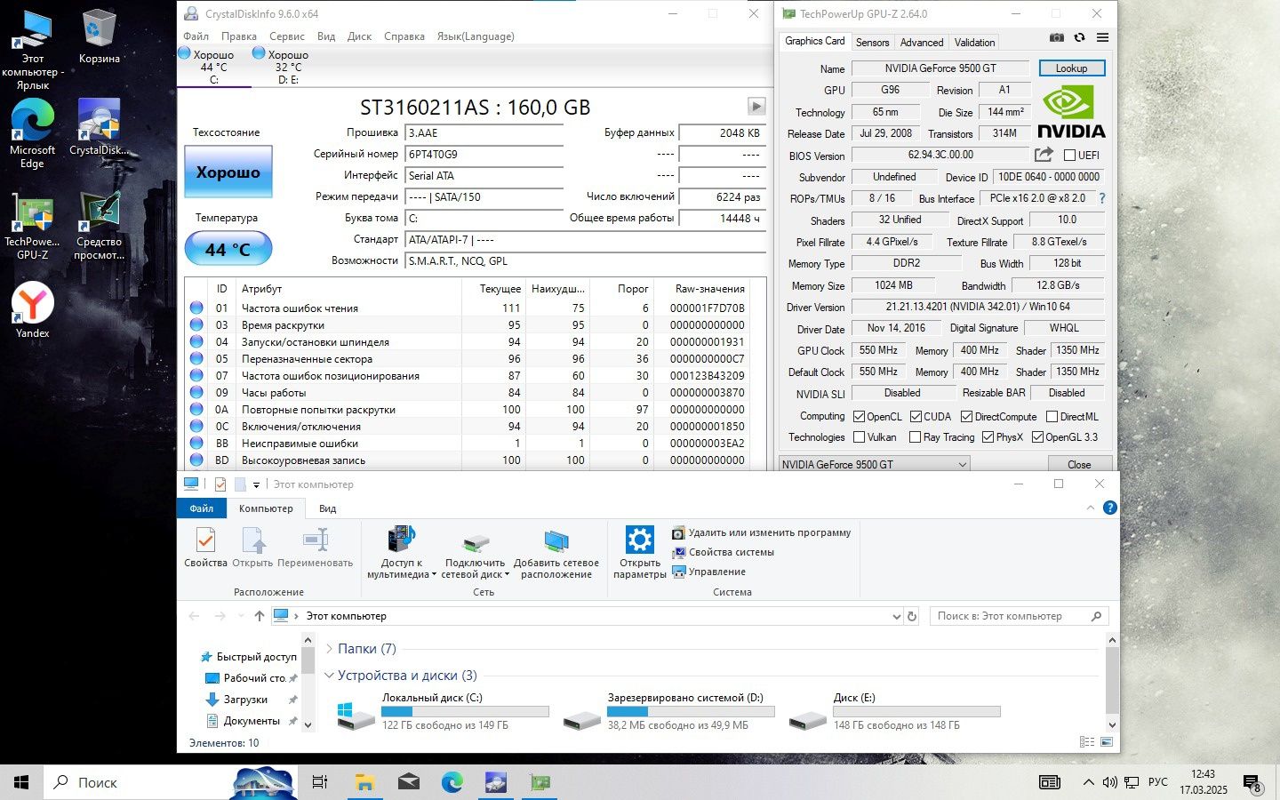Viewport: 1280px width, 800px height.
Task: Open Диск menu in CrystalDiskInfo
Action: pos(359,36)
